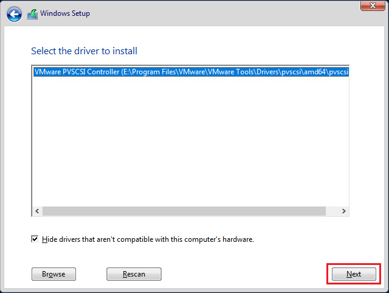Click the driver list's right scroll arrow
The image size is (389, 293).
click(343, 211)
